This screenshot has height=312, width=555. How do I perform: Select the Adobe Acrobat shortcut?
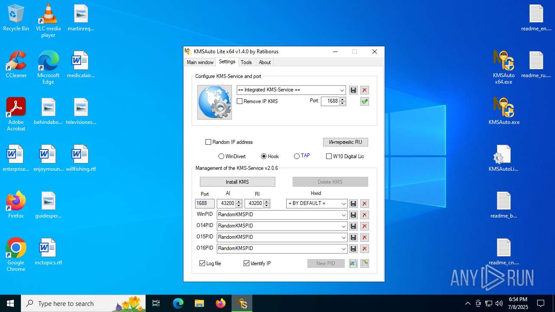16,114
